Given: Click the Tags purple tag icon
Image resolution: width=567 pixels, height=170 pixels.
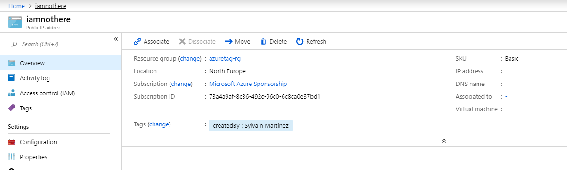Looking at the screenshot, I should pyautogui.click(x=12, y=108).
